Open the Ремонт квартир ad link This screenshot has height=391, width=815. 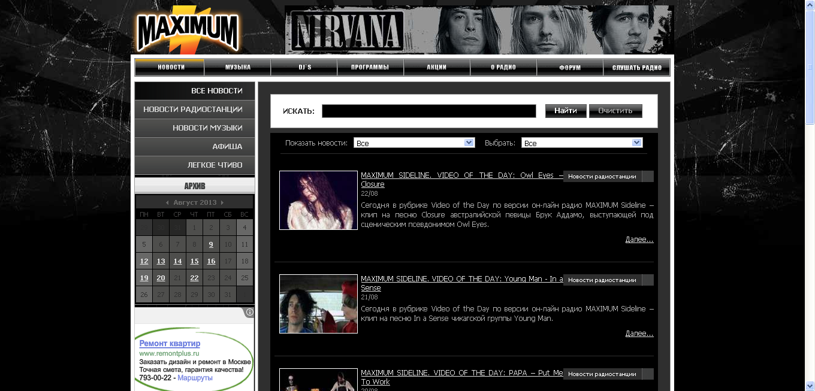click(170, 344)
